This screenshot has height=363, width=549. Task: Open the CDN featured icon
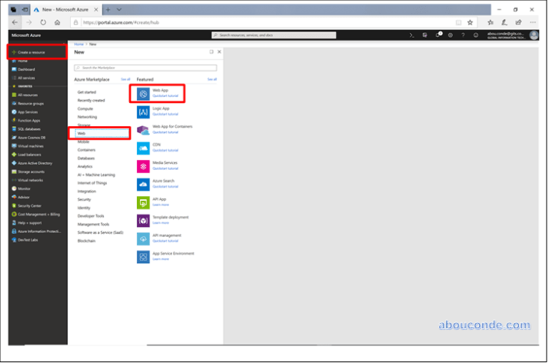click(143, 148)
